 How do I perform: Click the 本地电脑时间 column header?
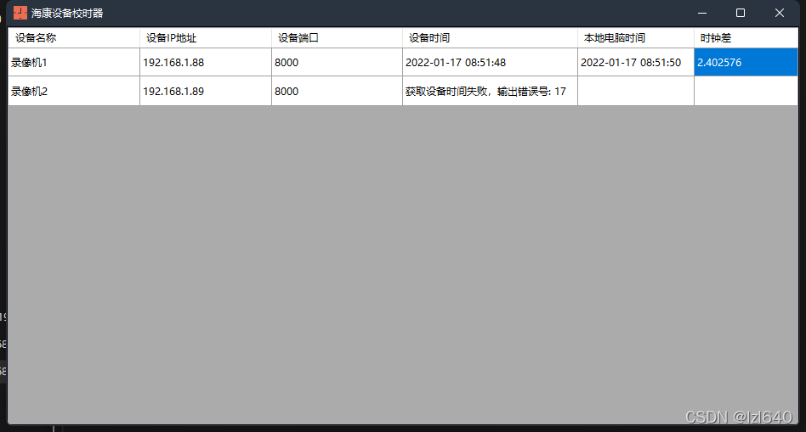636,38
